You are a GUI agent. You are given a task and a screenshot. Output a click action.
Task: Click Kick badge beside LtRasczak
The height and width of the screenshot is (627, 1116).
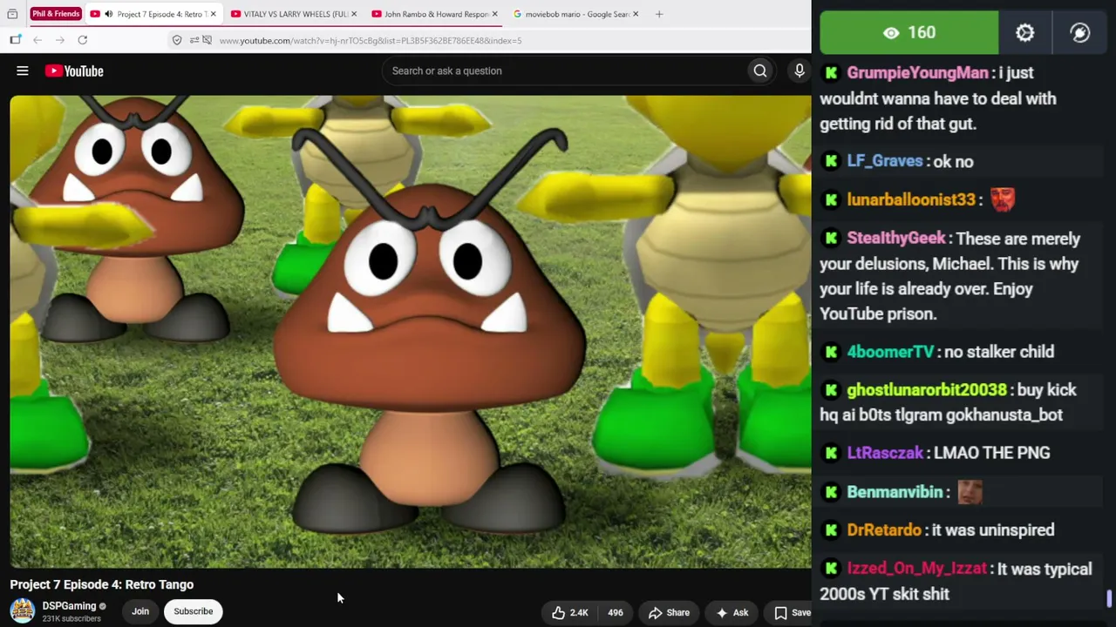click(831, 453)
